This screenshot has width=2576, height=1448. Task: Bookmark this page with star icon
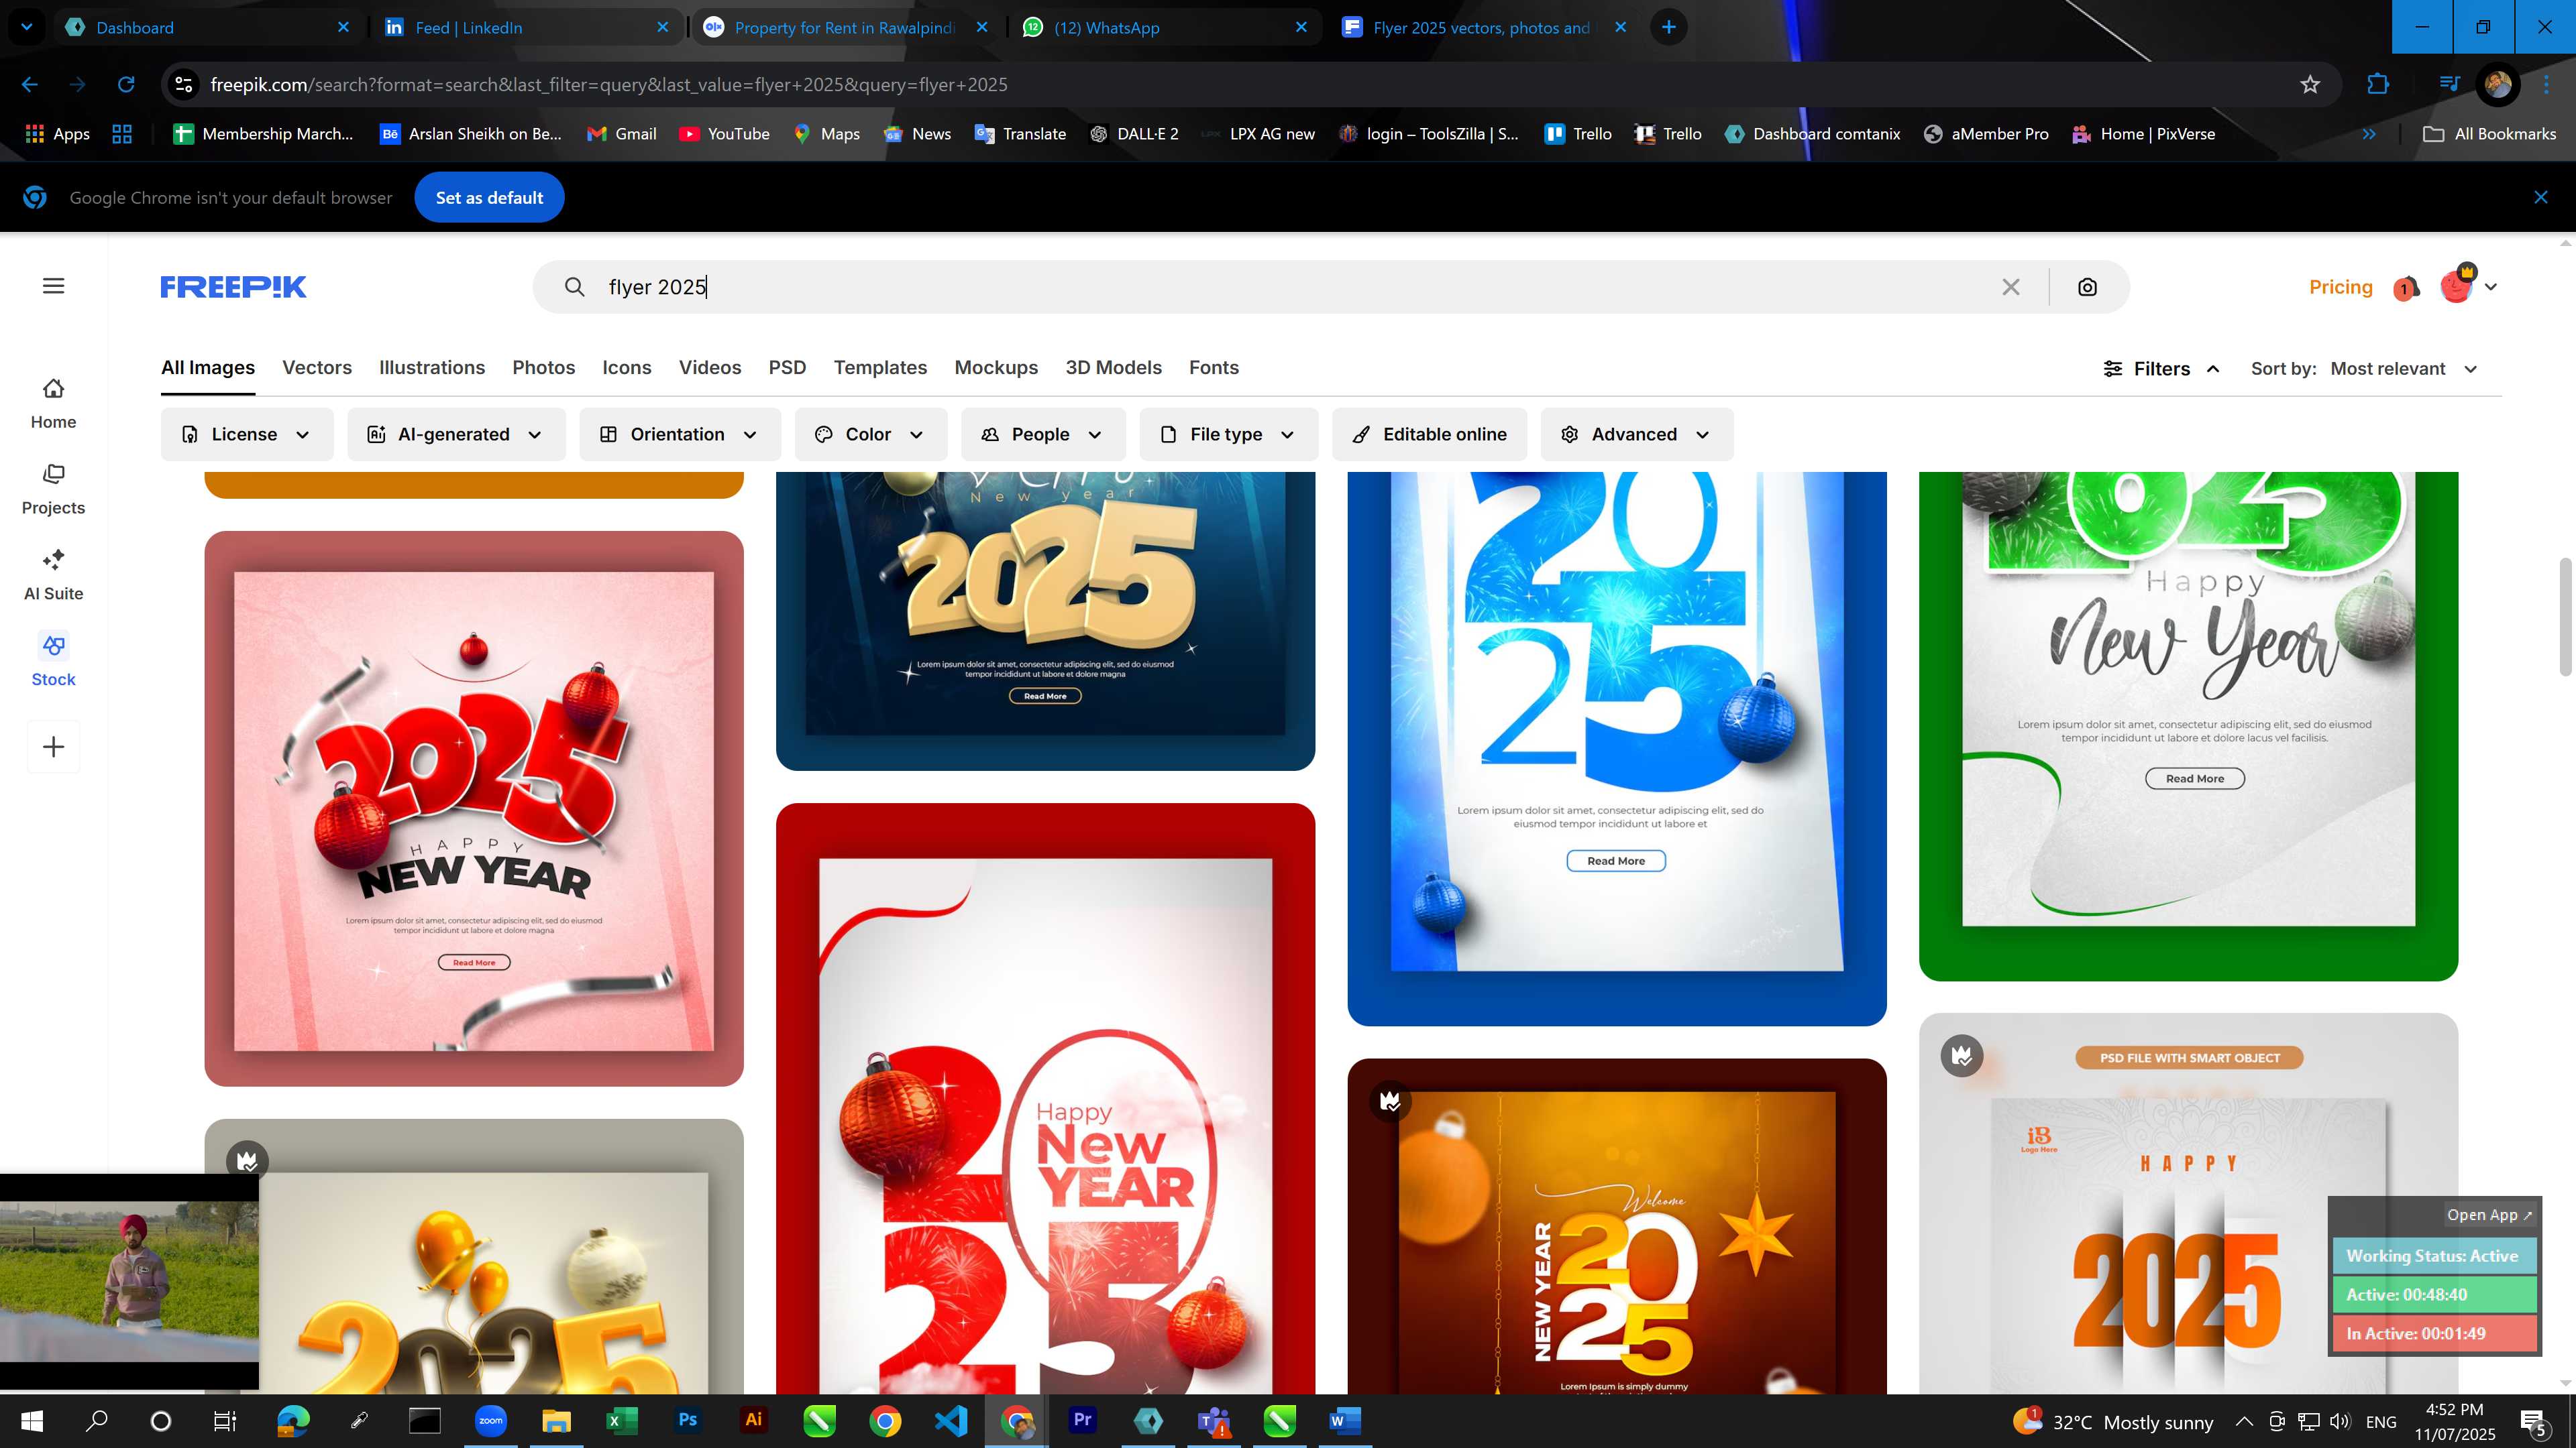(2310, 85)
